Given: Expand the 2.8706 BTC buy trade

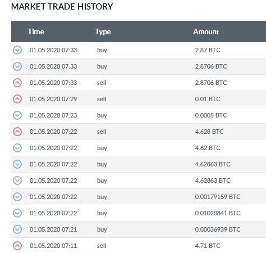Looking at the screenshot, I should 17,66.
